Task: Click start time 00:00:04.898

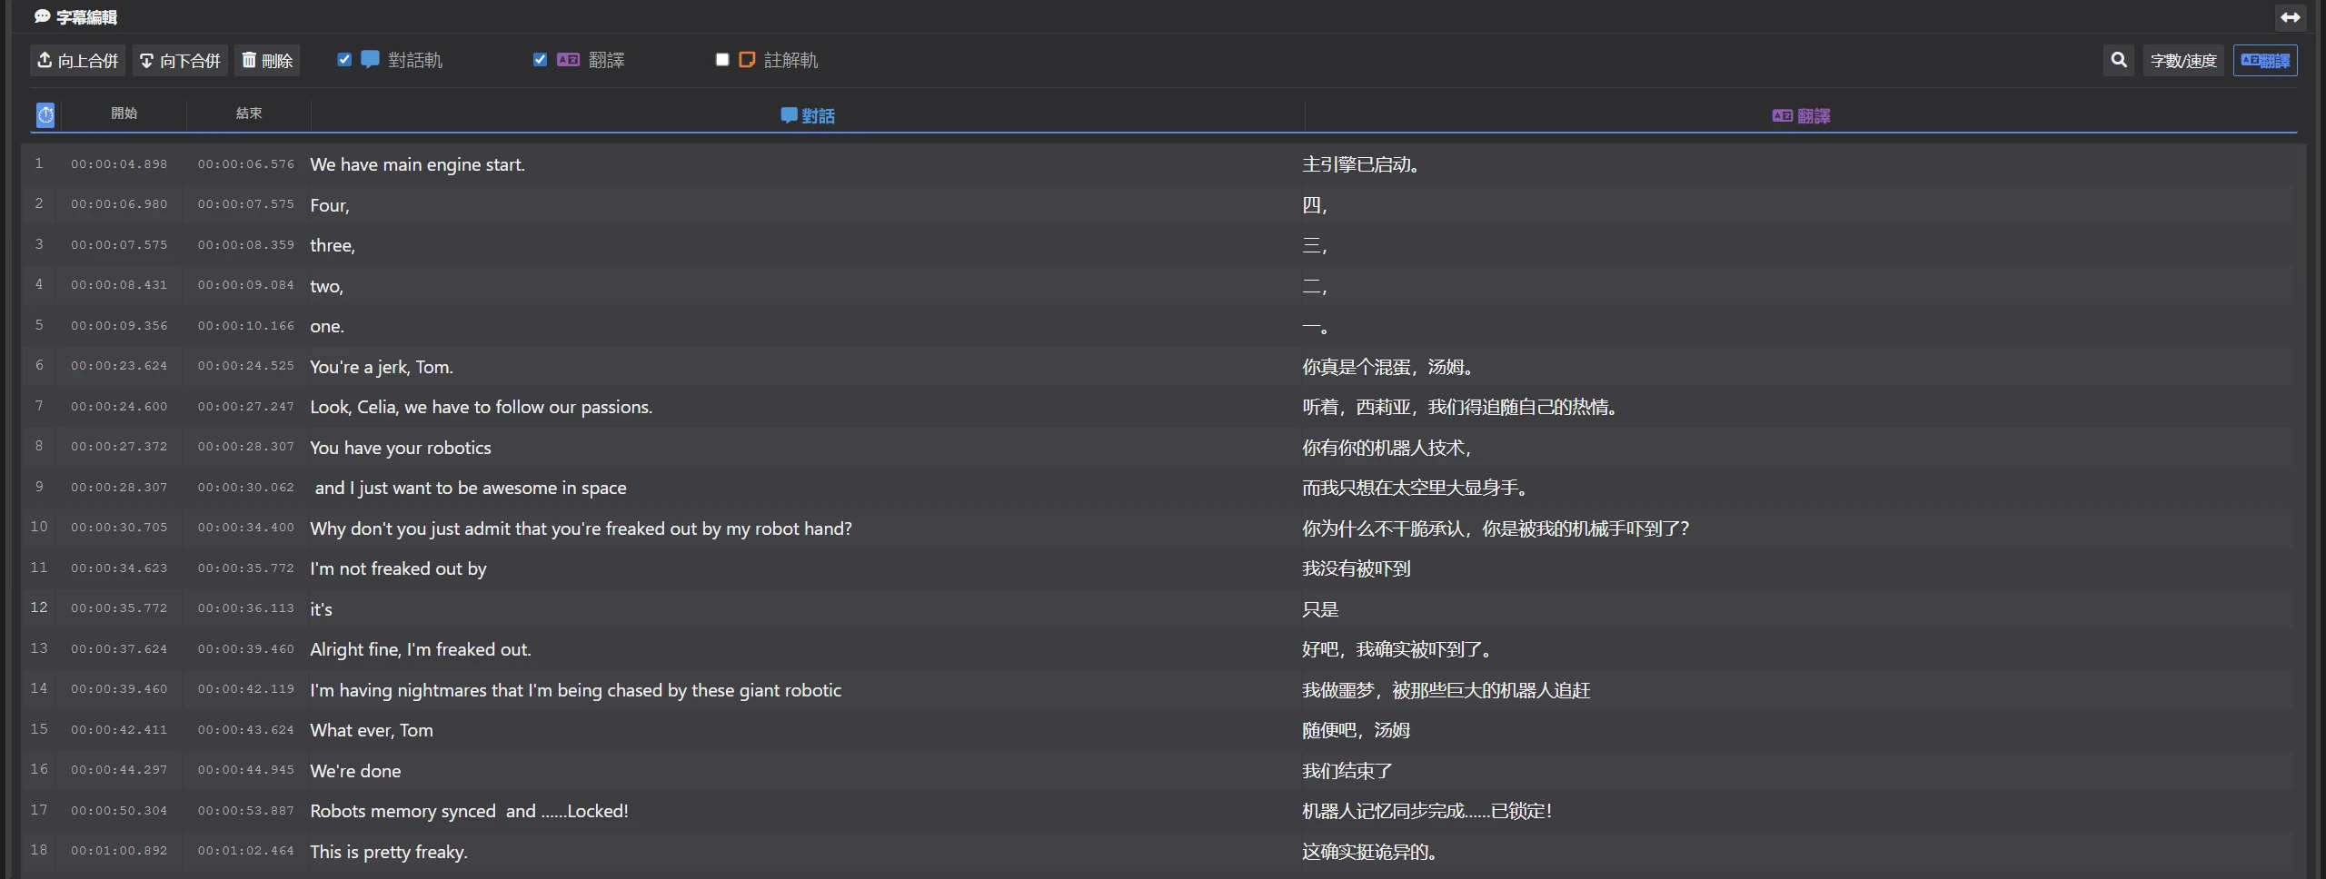Action: [x=119, y=164]
